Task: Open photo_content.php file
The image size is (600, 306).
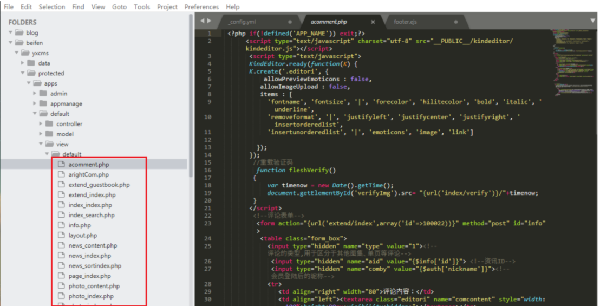Action: pos(94,286)
